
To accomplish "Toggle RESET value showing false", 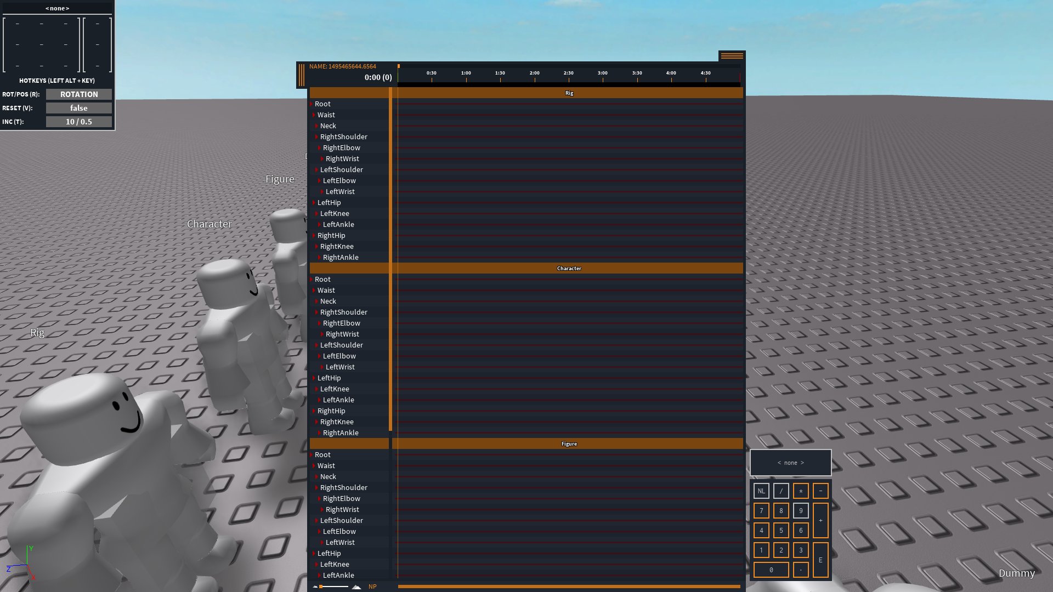I will (78, 108).
